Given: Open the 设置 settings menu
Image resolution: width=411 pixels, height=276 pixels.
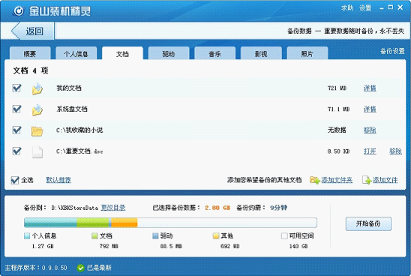Looking at the screenshot, I should 365,8.
